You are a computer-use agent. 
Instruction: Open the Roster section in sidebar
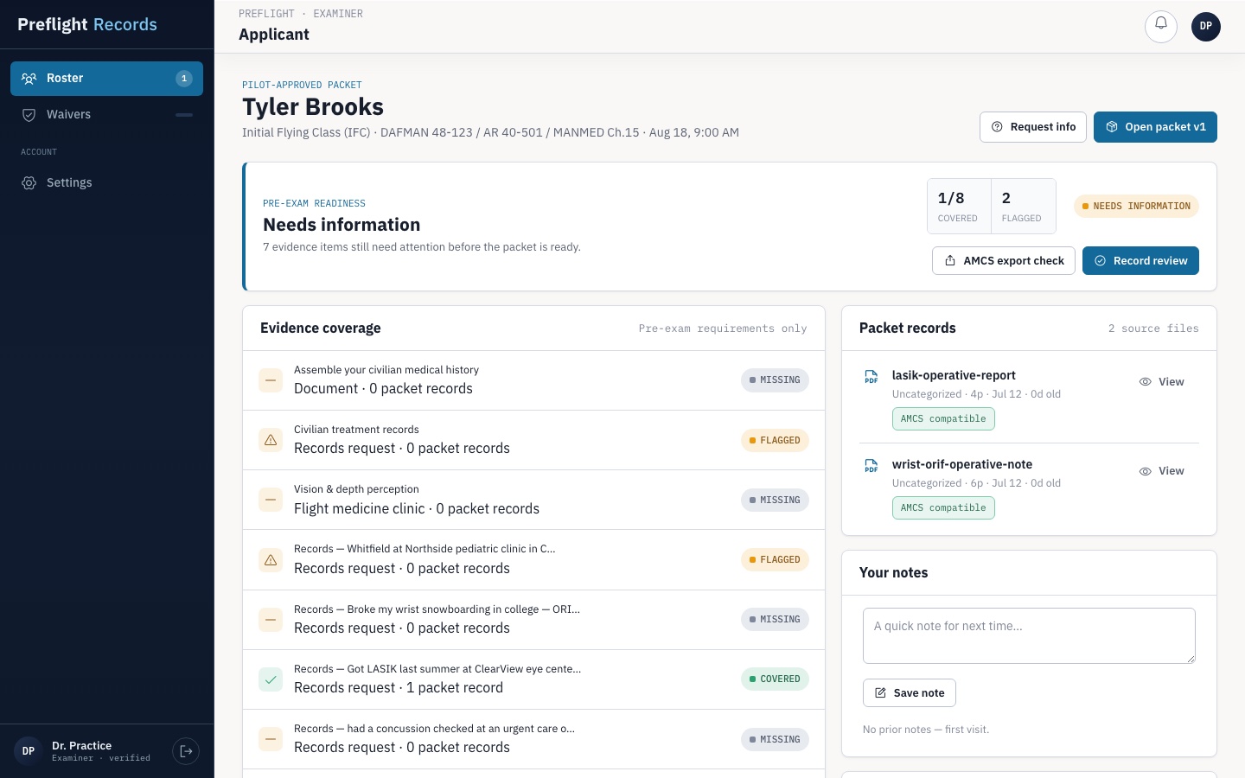tap(106, 79)
